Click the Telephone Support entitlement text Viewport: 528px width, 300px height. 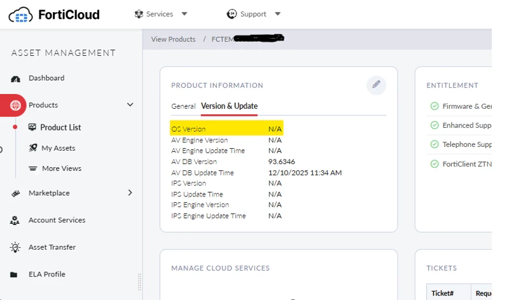(467, 145)
